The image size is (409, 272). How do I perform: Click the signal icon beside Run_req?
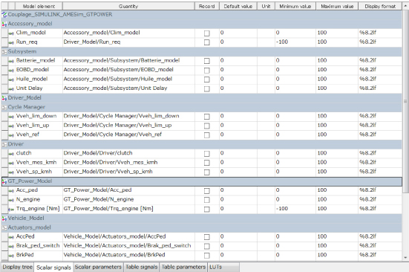pos(11,42)
